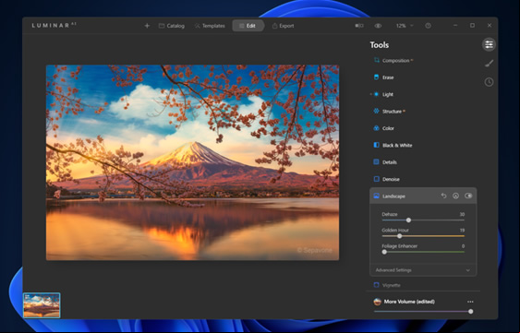The height and width of the screenshot is (333, 520).
Task: Click the Details tool icon
Action: 377,161
